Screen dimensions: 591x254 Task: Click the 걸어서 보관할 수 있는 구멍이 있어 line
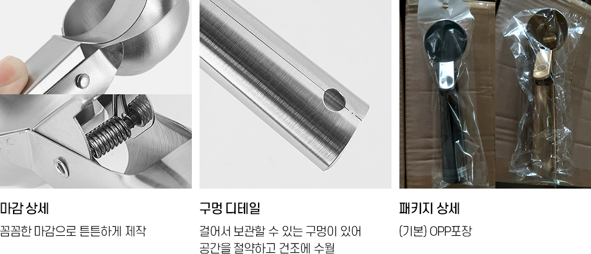280,231
